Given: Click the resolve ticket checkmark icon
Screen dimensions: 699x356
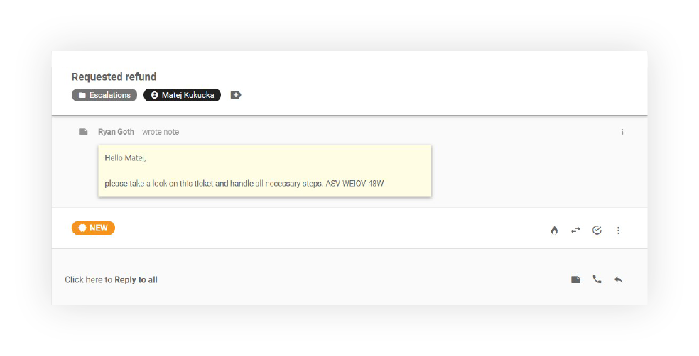Looking at the screenshot, I should (x=597, y=230).
